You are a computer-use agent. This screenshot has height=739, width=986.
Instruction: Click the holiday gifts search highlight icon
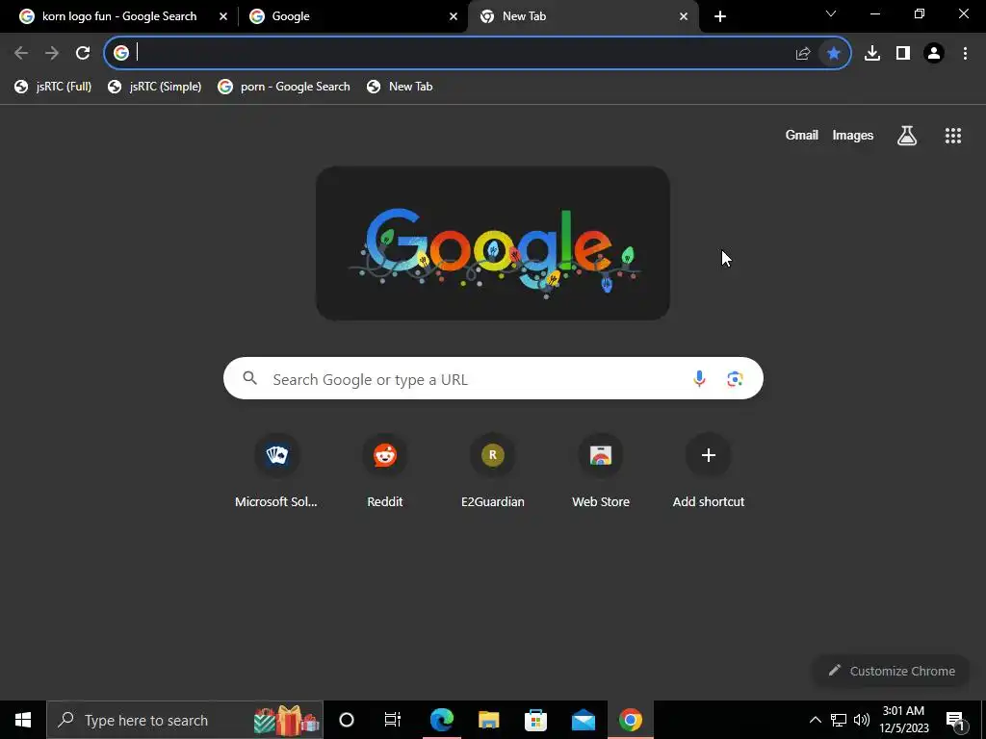point(287,720)
